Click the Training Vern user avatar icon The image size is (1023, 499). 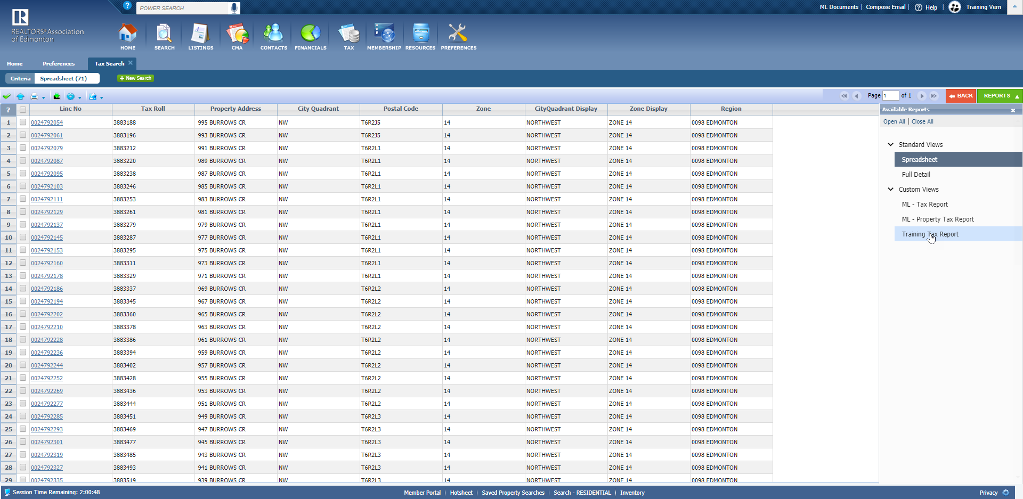point(955,7)
